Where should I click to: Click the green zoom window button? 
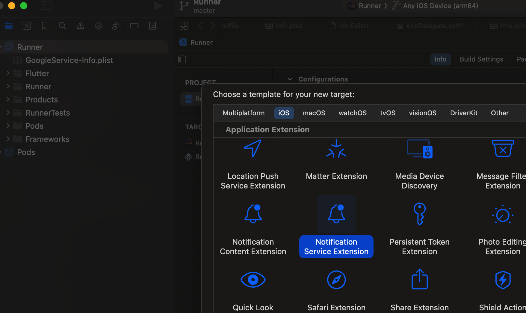coord(24,6)
